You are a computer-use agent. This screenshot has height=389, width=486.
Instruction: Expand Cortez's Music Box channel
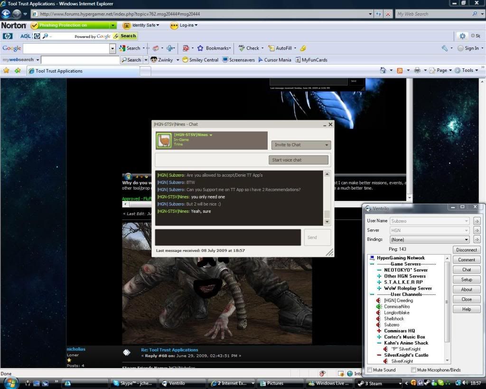(379, 337)
